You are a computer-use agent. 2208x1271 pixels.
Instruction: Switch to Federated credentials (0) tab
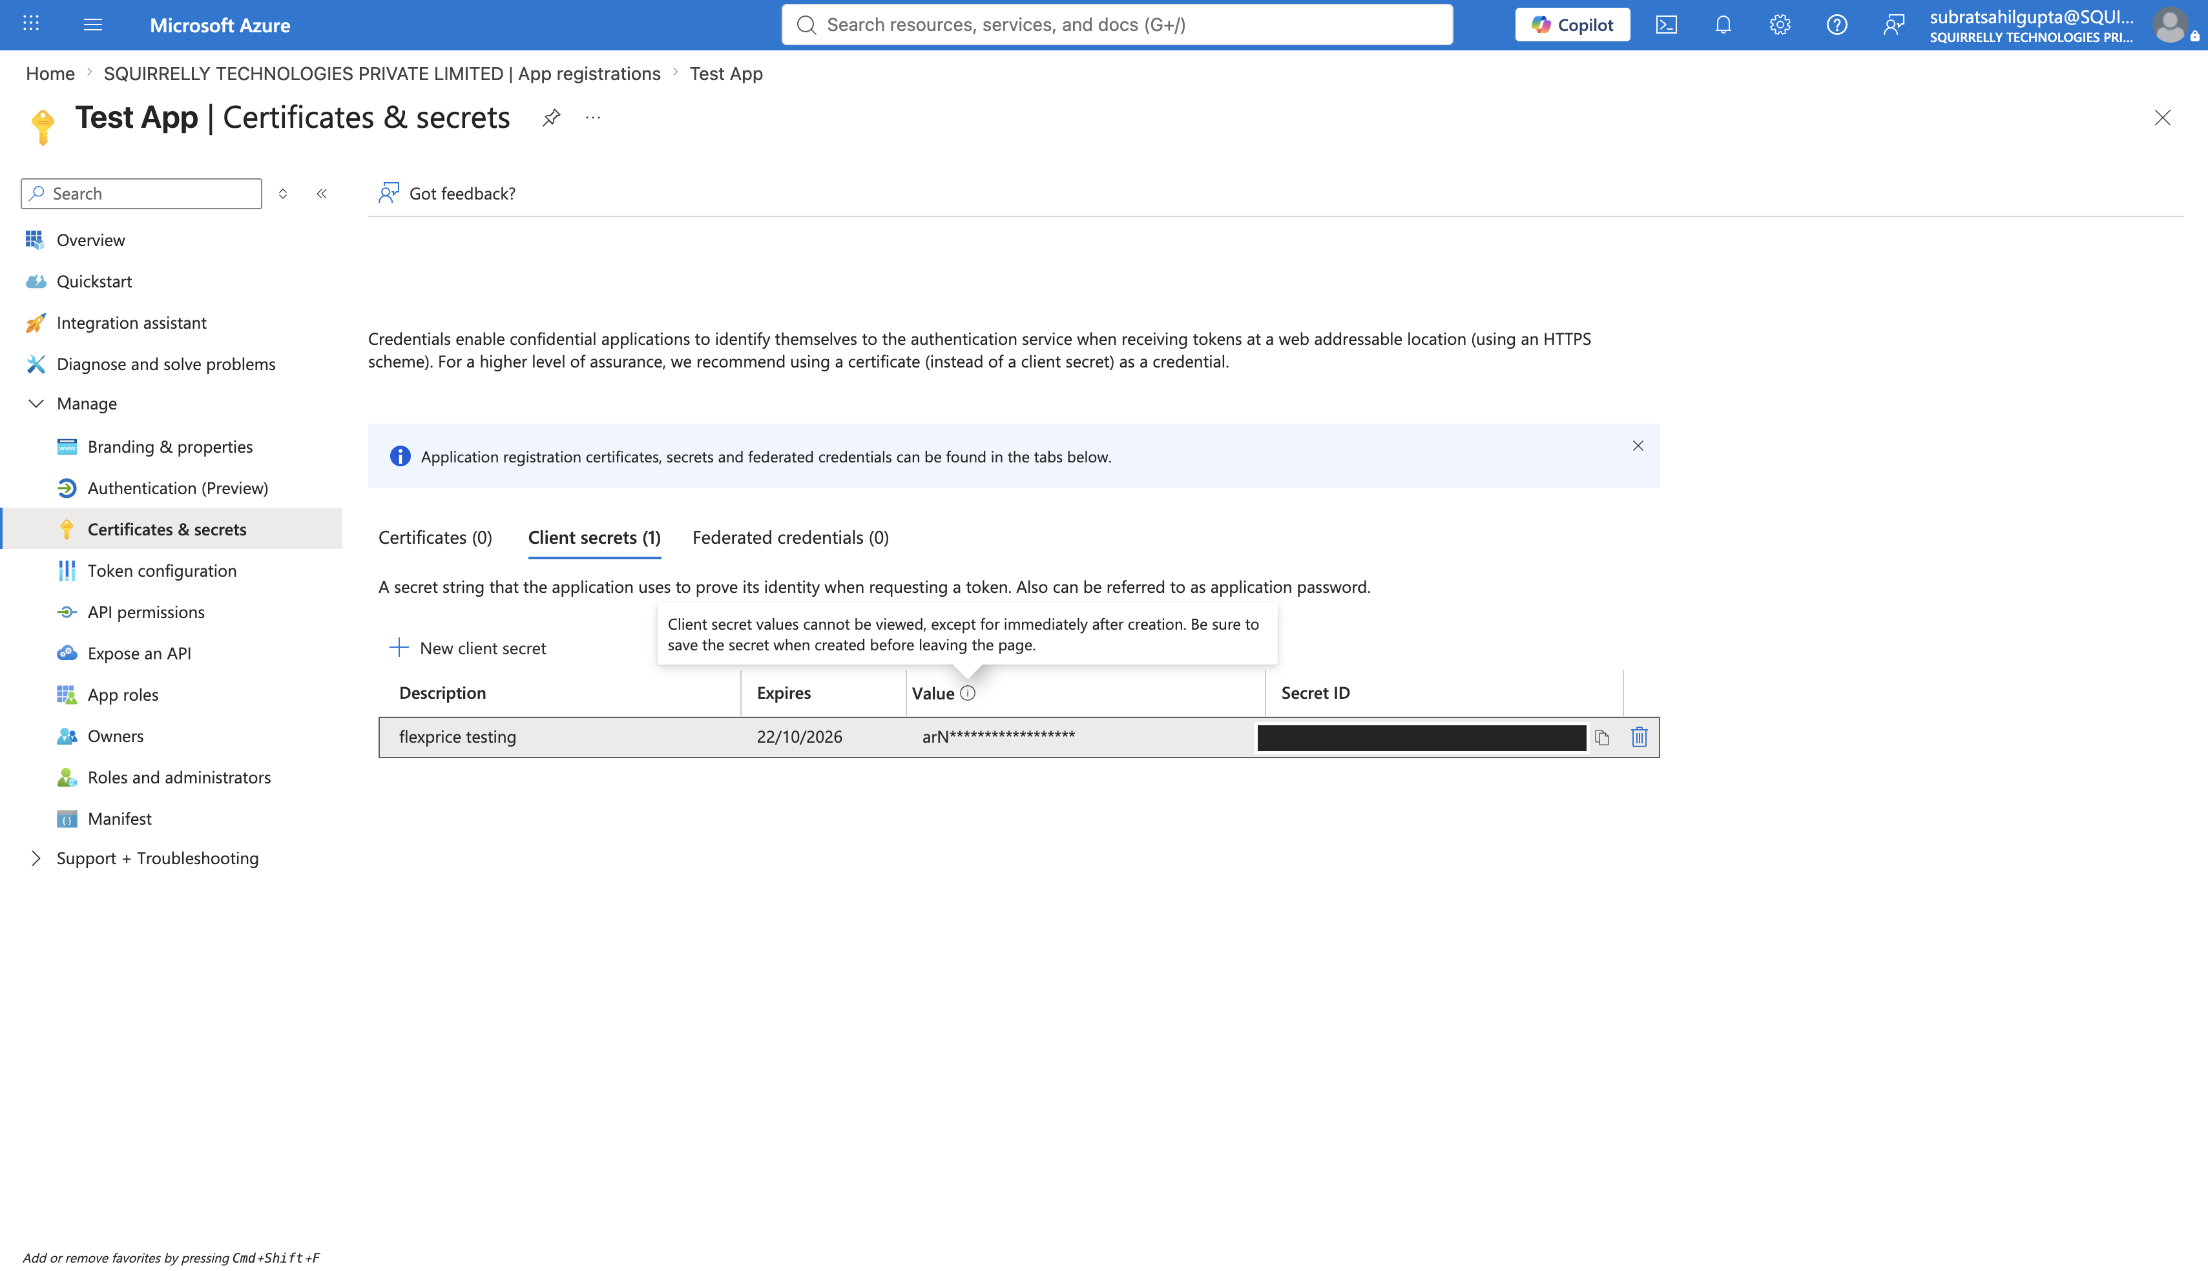[790, 538]
